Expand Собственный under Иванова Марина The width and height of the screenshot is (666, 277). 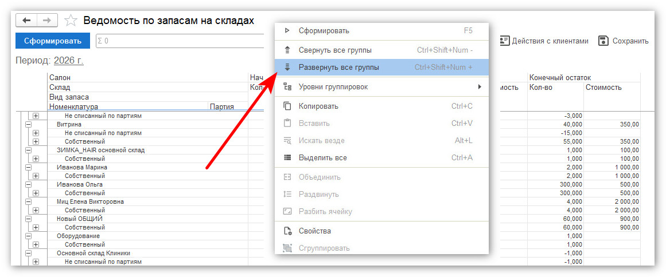click(36, 176)
